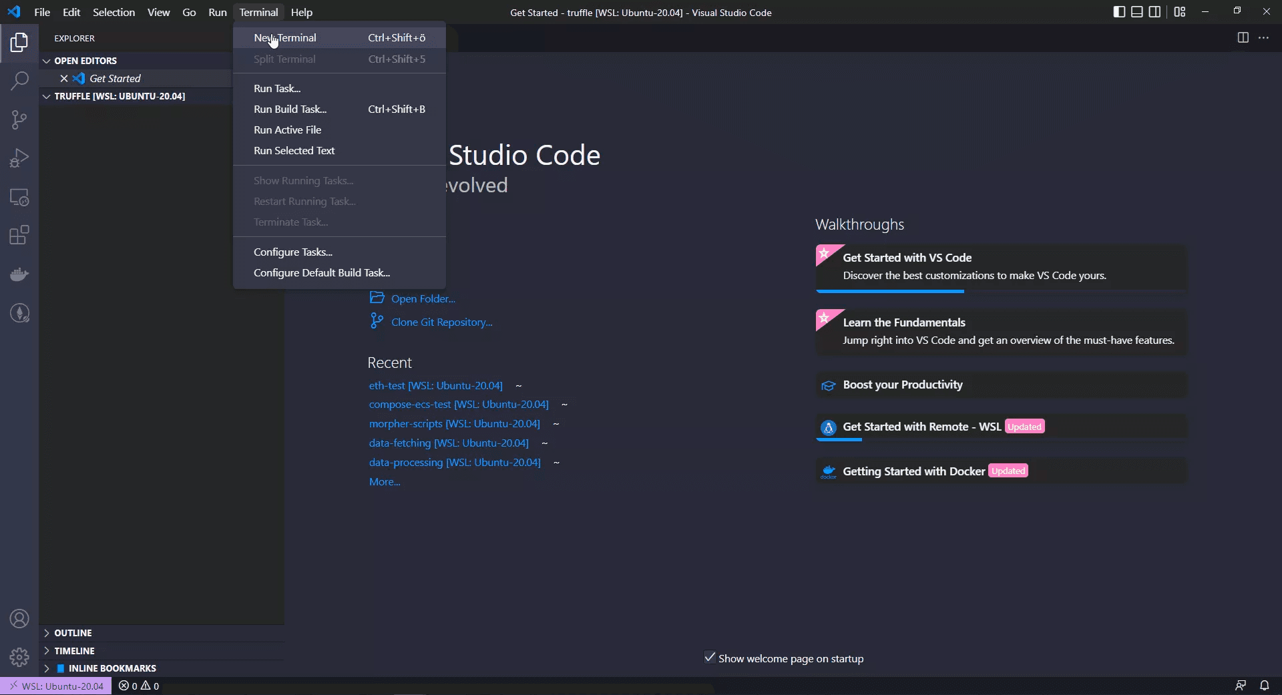
Task: Choose Run Task... menu entry
Action: [x=339, y=88]
